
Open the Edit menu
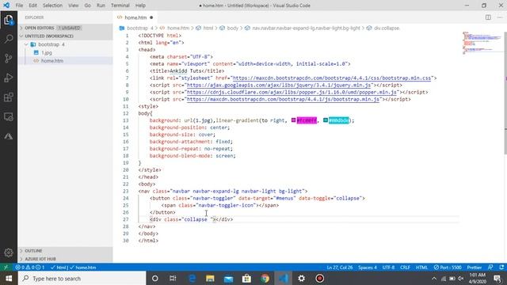tap(32, 6)
